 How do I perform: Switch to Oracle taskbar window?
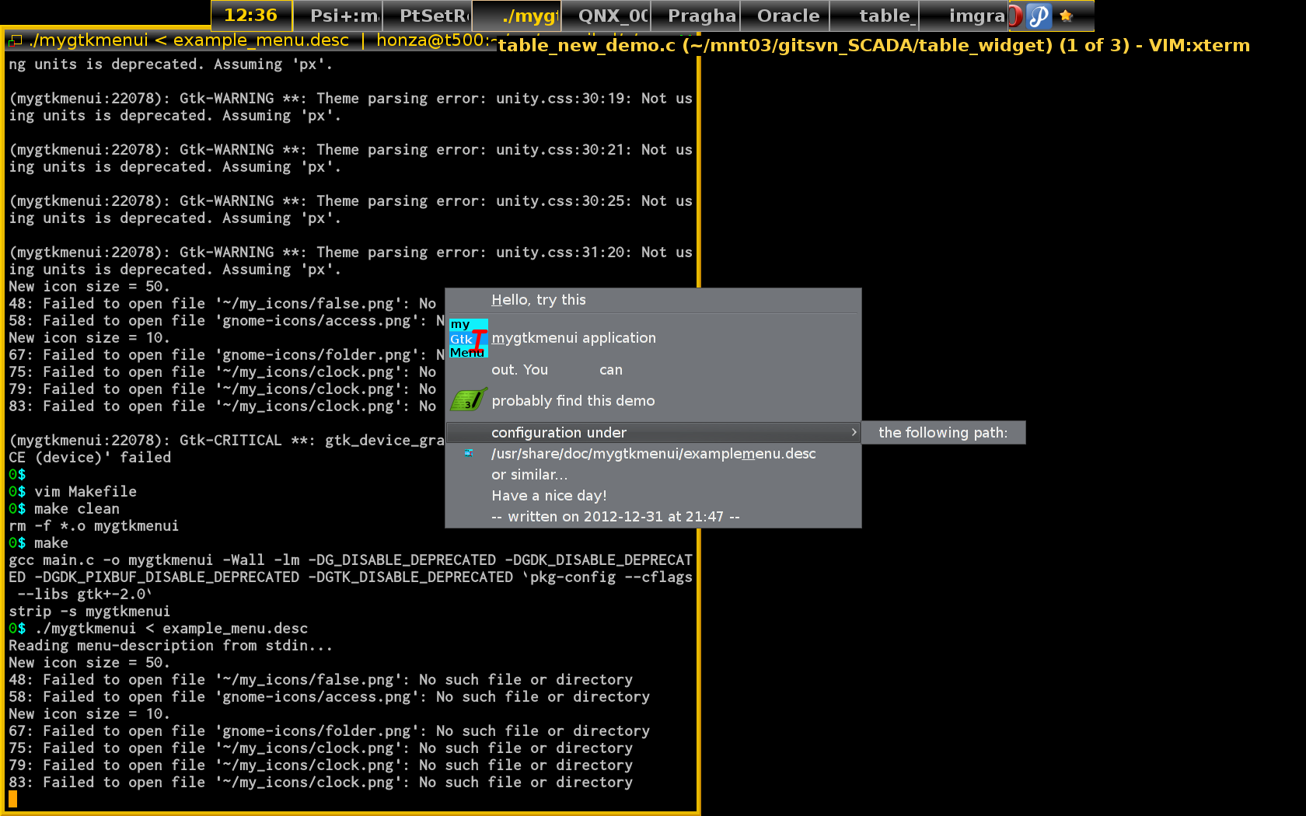point(784,16)
